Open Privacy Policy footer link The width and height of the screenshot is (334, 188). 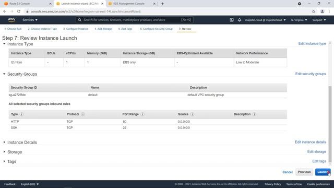click(x=272, y=184)
